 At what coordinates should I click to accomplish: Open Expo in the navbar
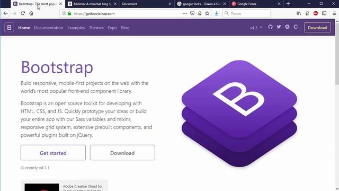pyautogui.click(x=112, y=28)
